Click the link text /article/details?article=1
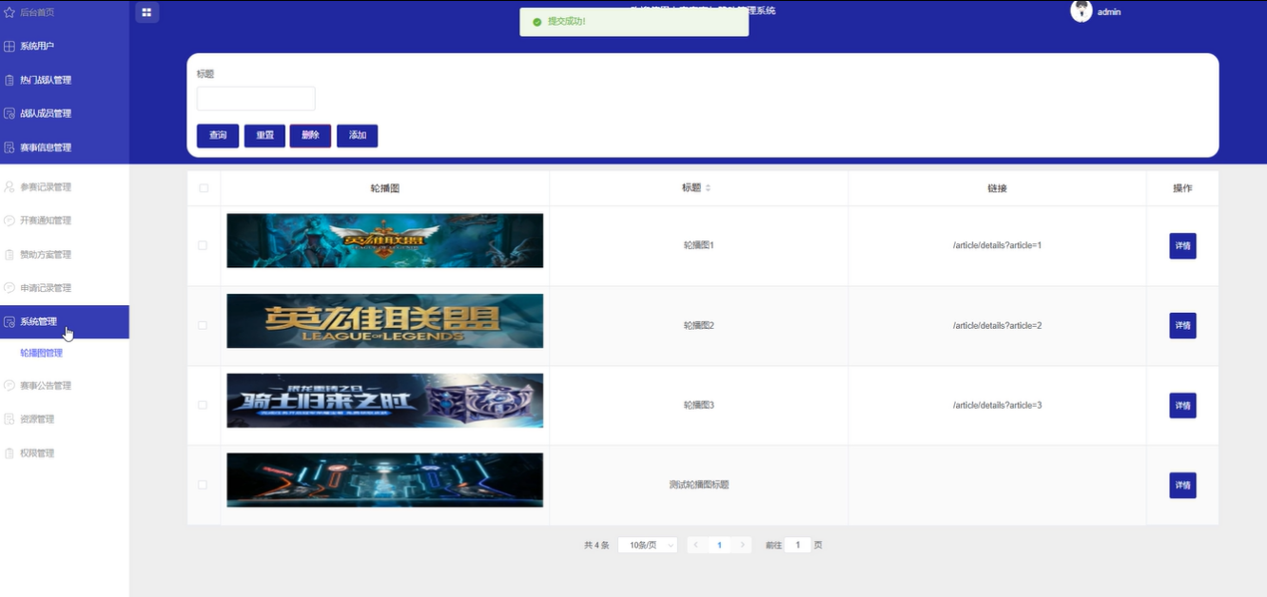This screenshot has height=597, width=1267. pyautogui.click(x=997, y=245)
